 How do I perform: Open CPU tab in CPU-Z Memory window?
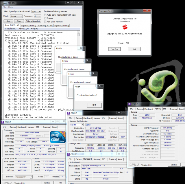132,109
